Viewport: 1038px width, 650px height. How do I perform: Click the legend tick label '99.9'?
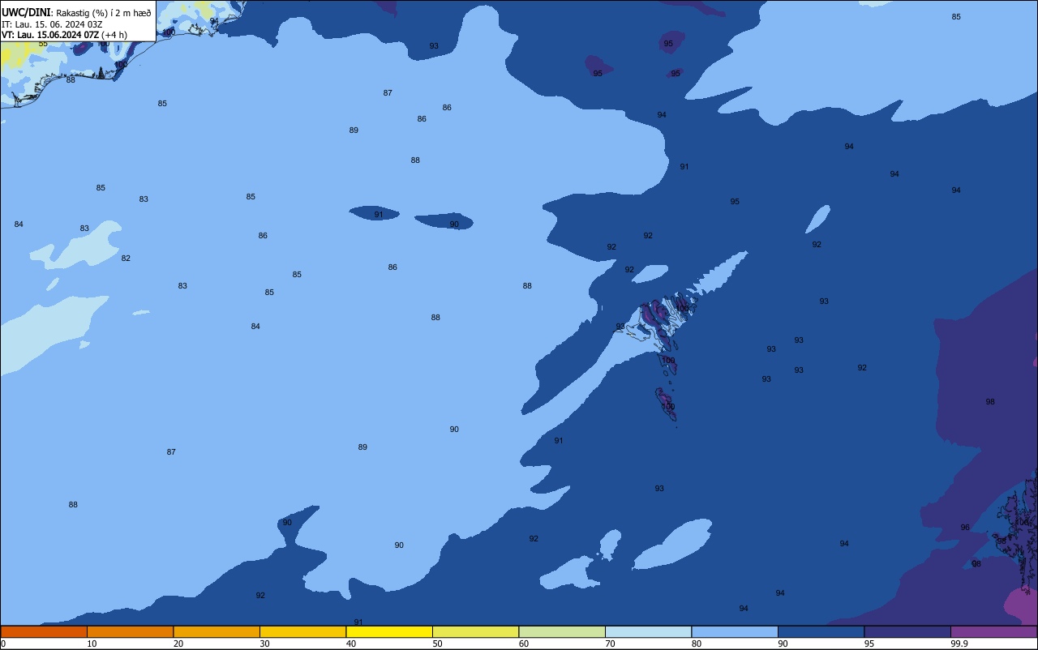[959, 644]
